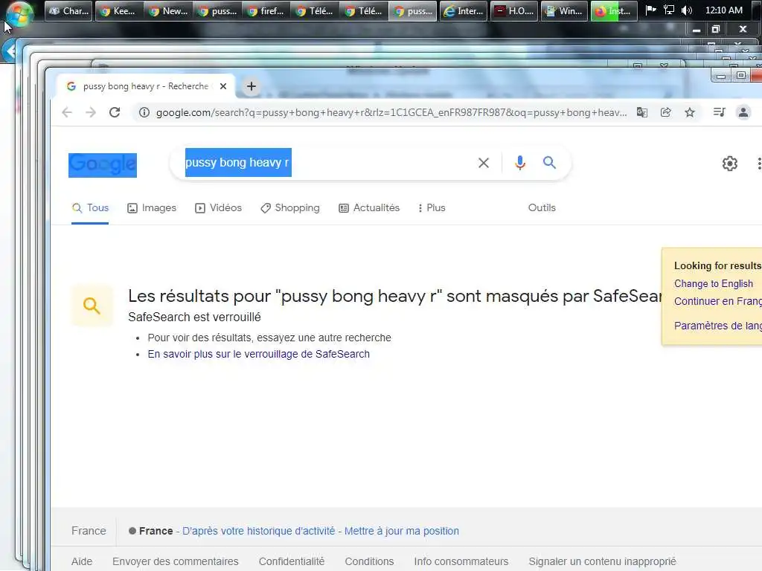
Task: Switch to Char... taskbar button
Action: [x=68, y=10]
